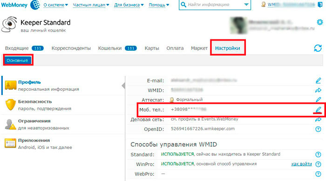Click the как войти link
326x181 pixels.
(x=301, y=164)
